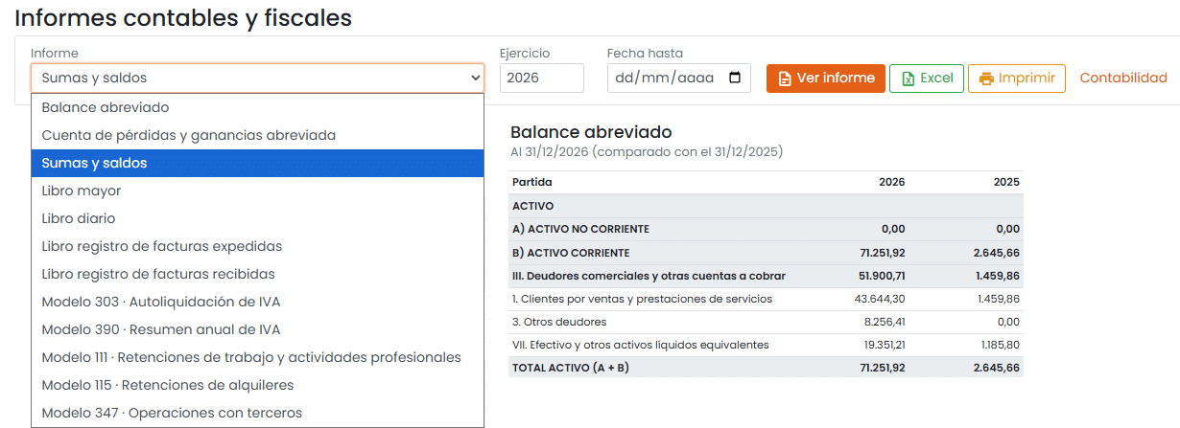Select Modelo 111 Retenciones de trabajo
The height and width of the screenshot is (428, 1180).
tap(257, 357)
